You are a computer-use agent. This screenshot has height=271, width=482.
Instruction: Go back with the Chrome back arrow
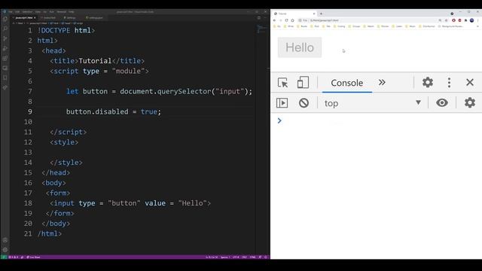click(x=274, y=20)
